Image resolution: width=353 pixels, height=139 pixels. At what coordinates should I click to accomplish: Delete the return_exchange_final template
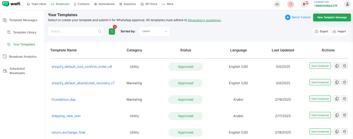point(344,132)
